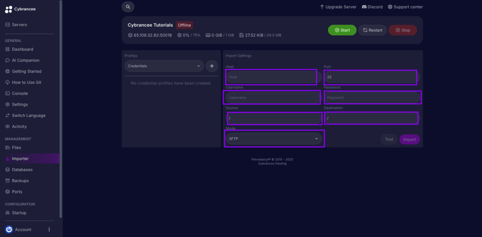Click the Getting Started lifebuoy icon

click(x=8, y=71)
